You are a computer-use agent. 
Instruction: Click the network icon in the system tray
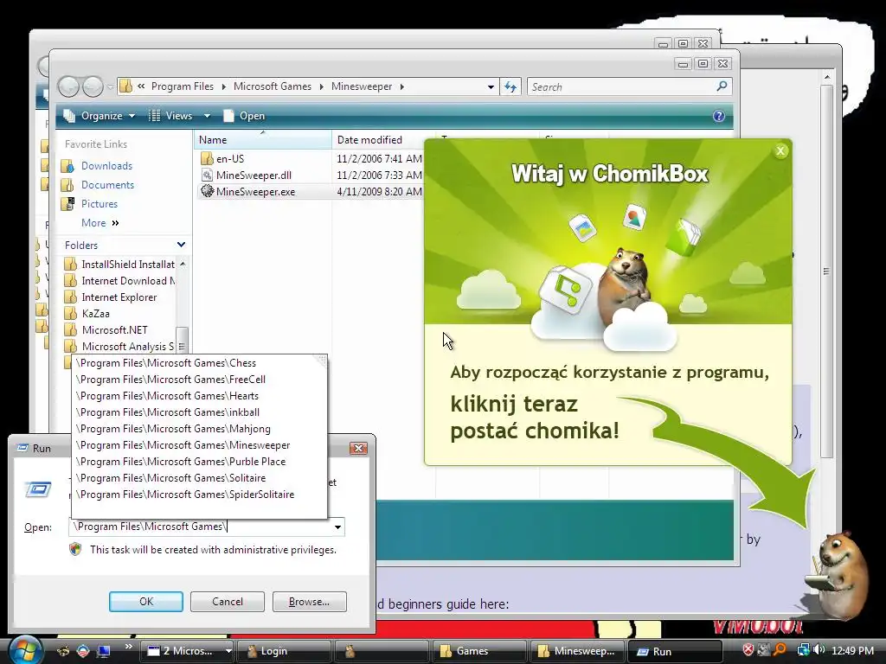803,650
